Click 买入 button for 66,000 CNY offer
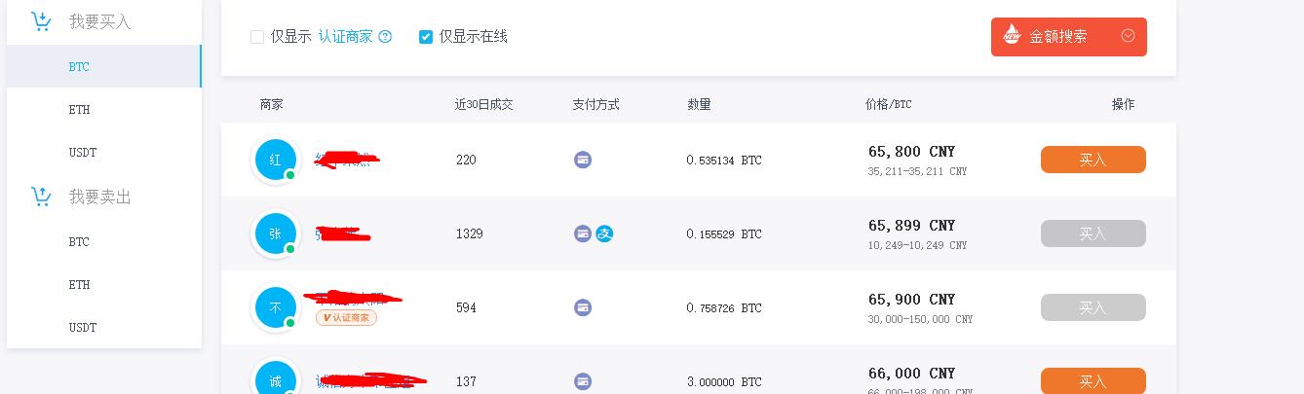 pyautogui.click(x=1093, y=380)
